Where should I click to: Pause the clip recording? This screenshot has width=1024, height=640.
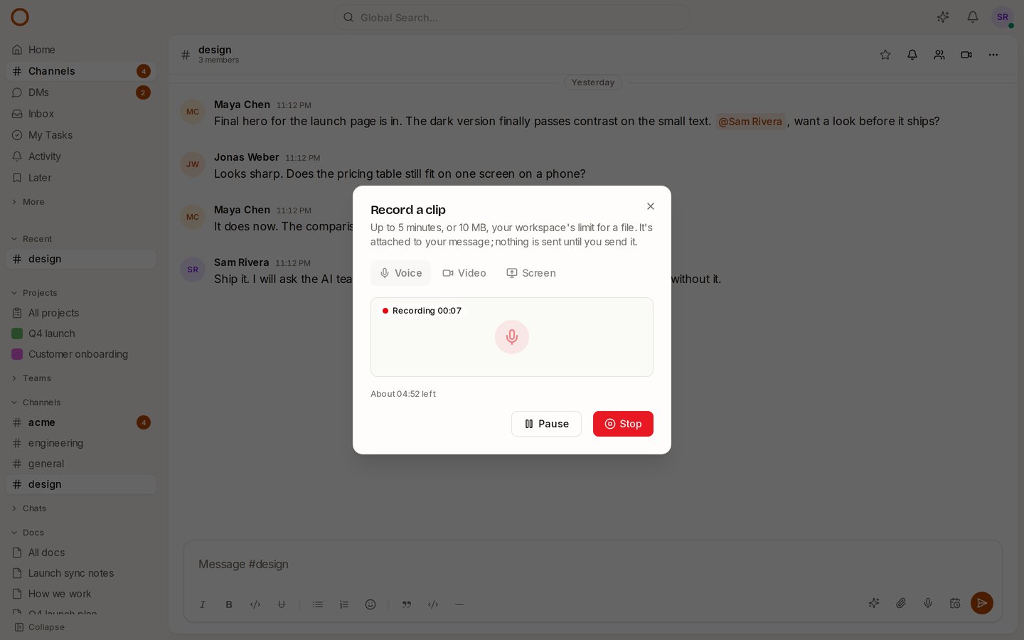click(x=546, y=424)
